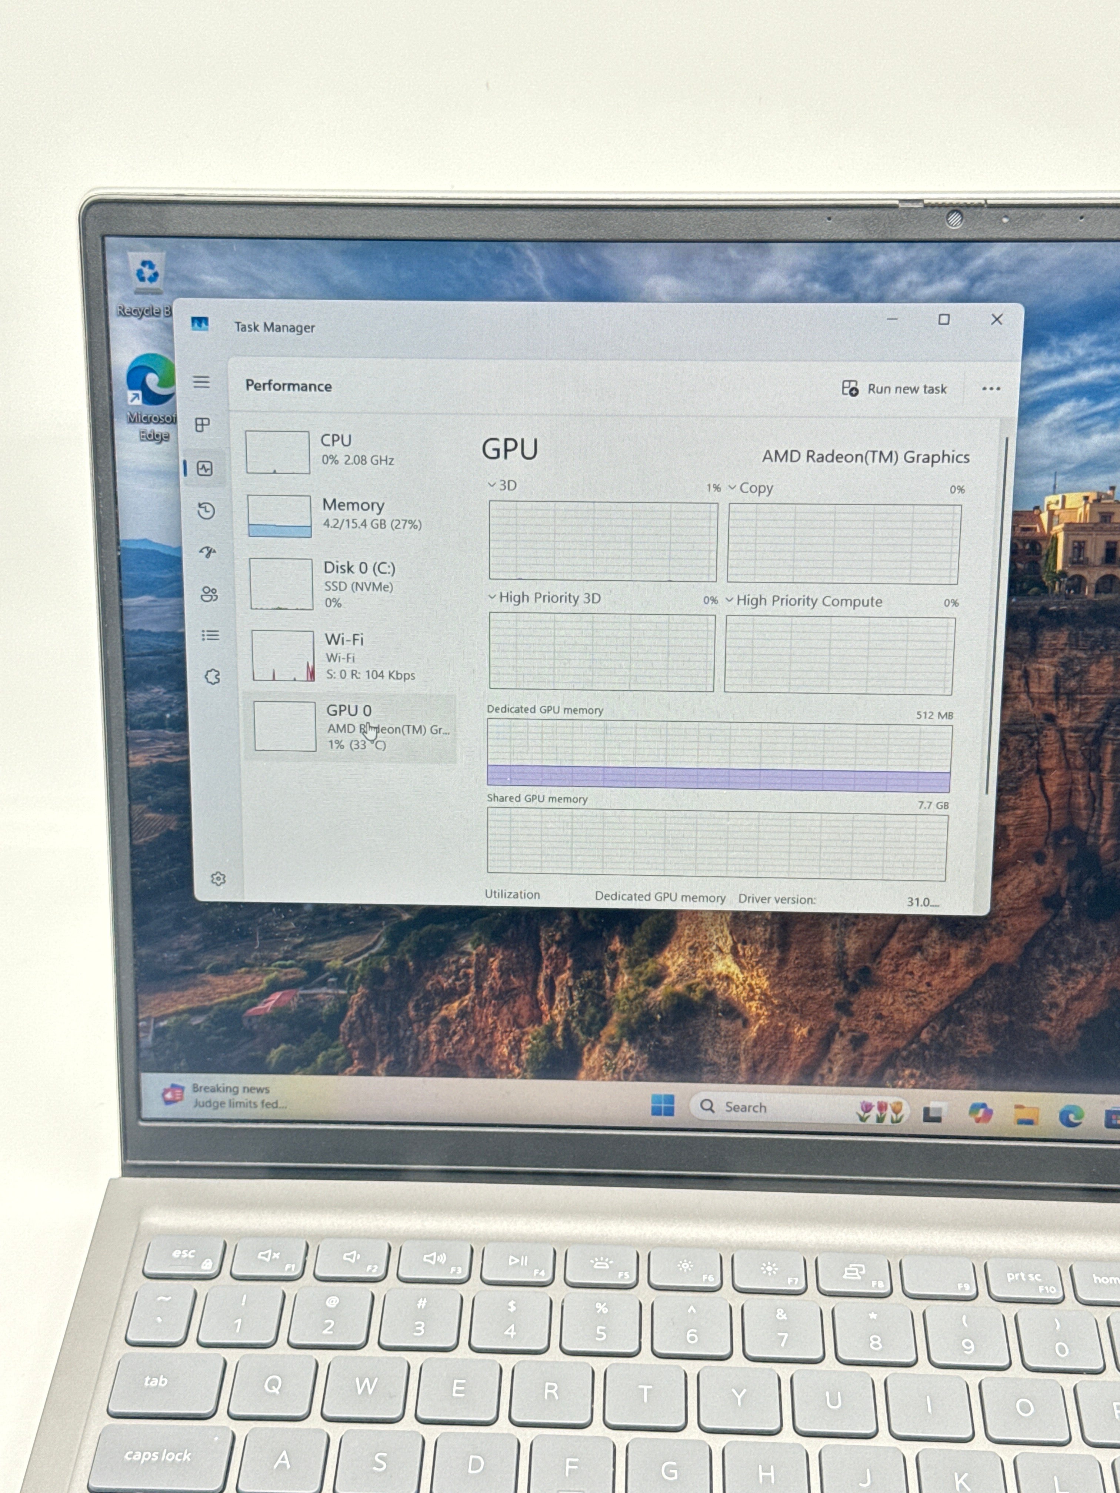Screen dimensions: 1120x1493
Task: Open File Explorer on taskbar
Action: (x=1026, y=1115)
